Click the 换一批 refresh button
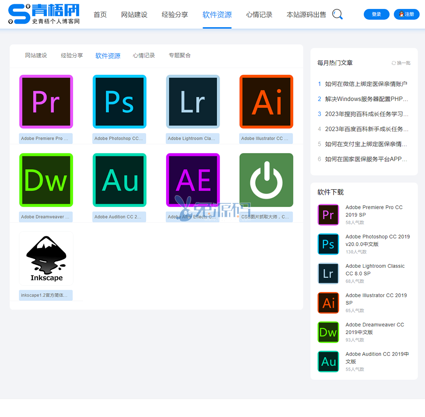425x417 pixels. pyautogui.click(x=401, y=63)
